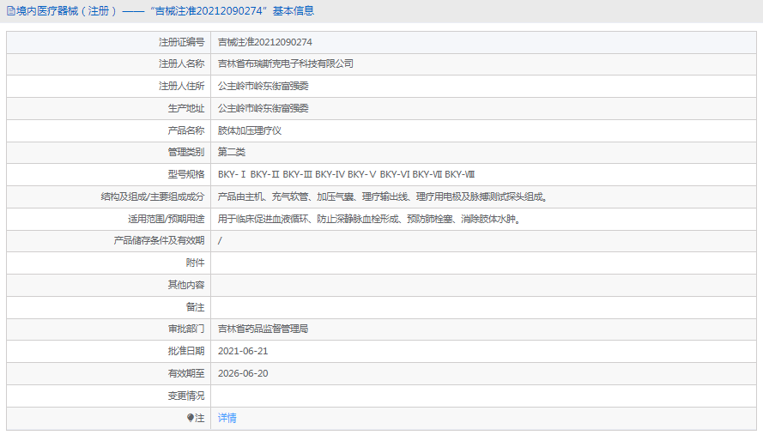Select the product name 肢体加压理疗仪
The height and width of the screenshot is (435, 763).
(x=250, y=130)
